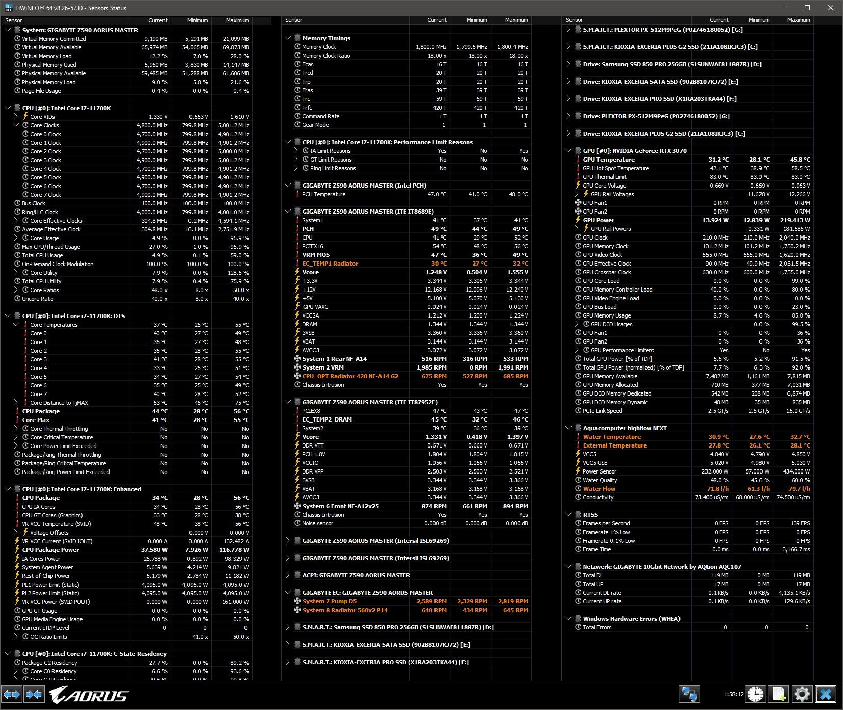
Task: Select the CPU Package Power row
Action: (x=127, y=550)
